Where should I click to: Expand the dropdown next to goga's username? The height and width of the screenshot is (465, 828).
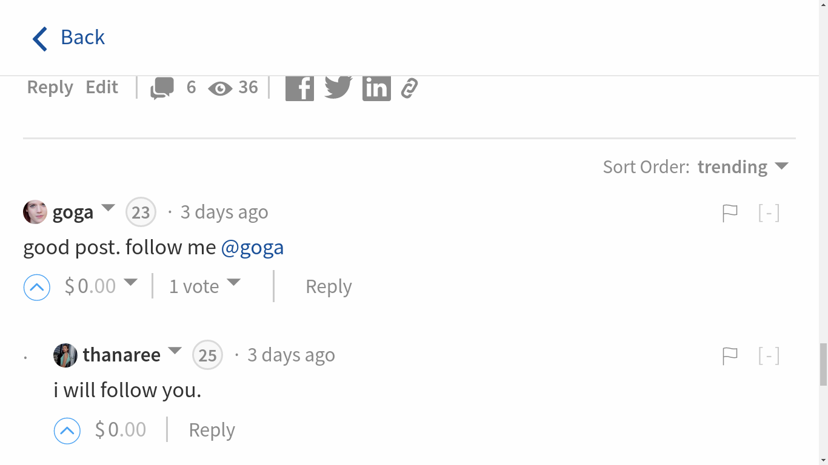108,209
